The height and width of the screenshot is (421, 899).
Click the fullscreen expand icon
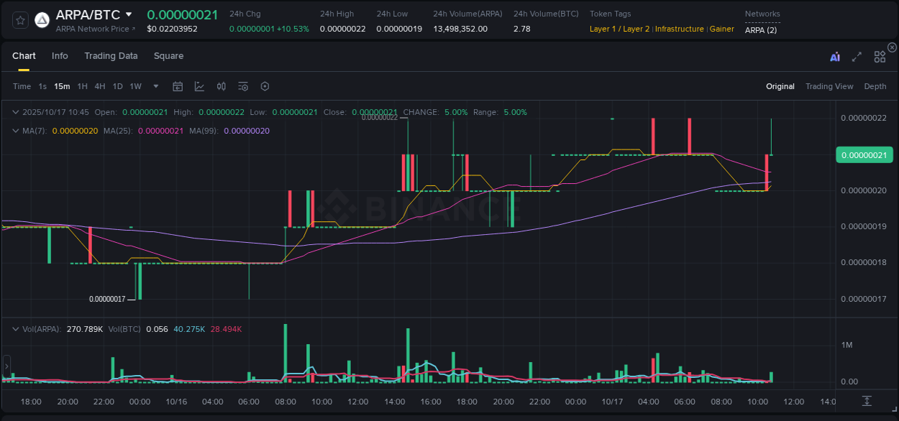[856, 57]
